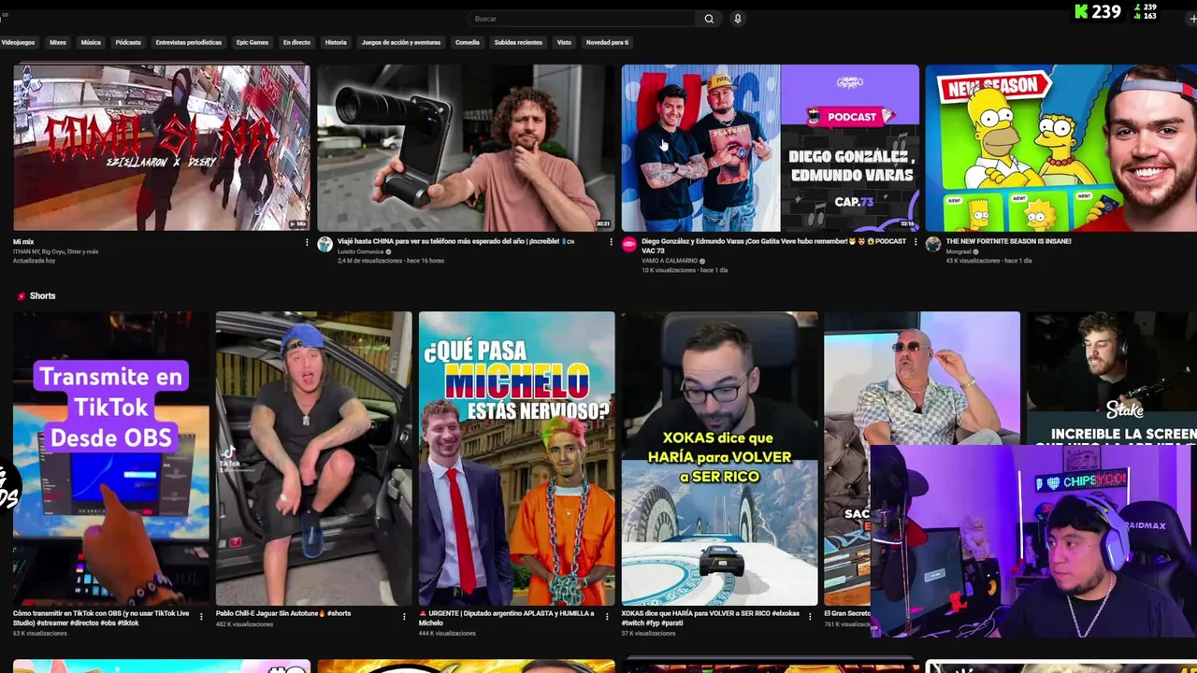The width and height of the screenshot is (1197, 673).
Task: Open Mongraal channel avatar
Action: 933,244
